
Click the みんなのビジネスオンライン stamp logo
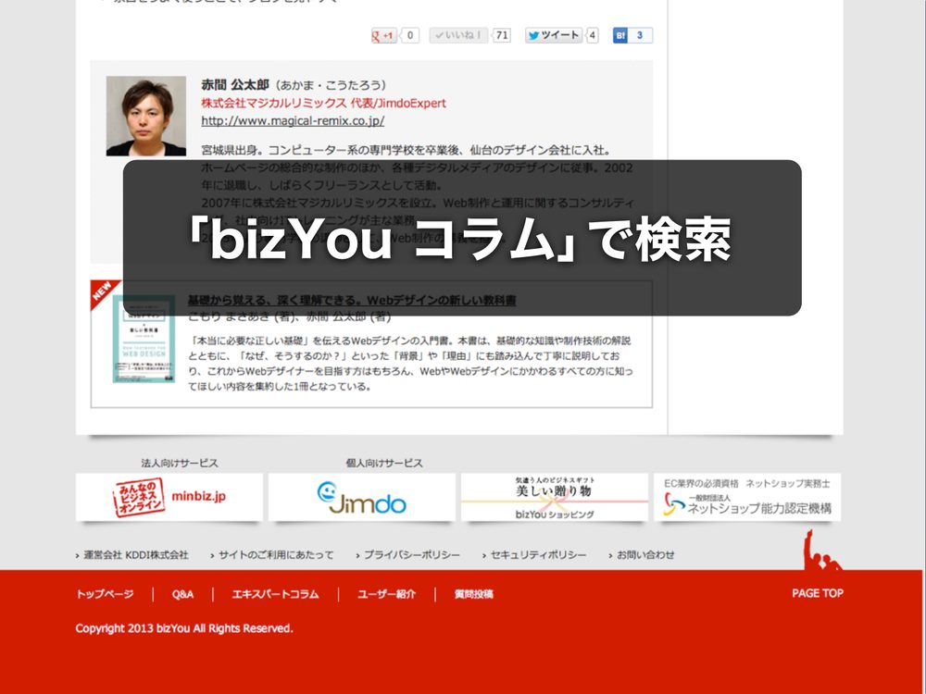tap(139, 497)
